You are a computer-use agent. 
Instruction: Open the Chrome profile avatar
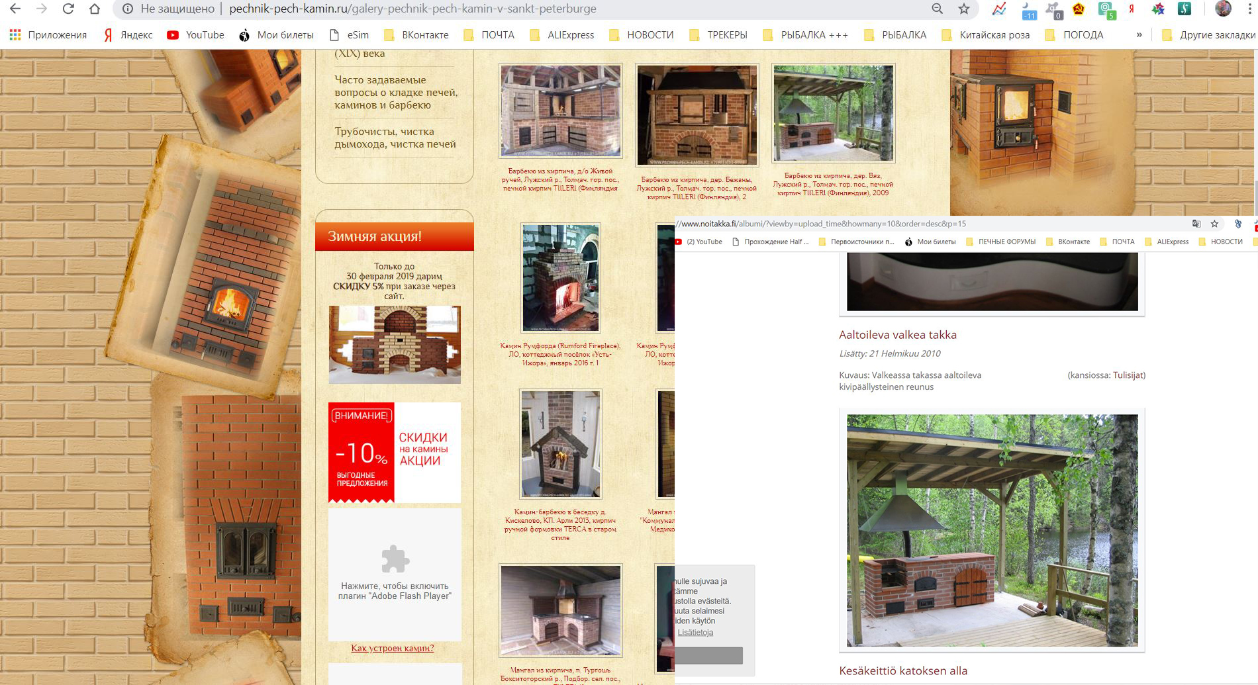point(1223,8)
